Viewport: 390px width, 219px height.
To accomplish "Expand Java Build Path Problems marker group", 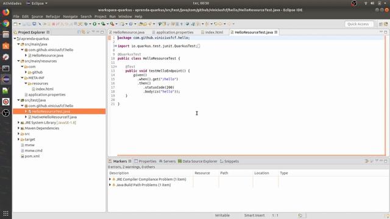I will [110, 185].
